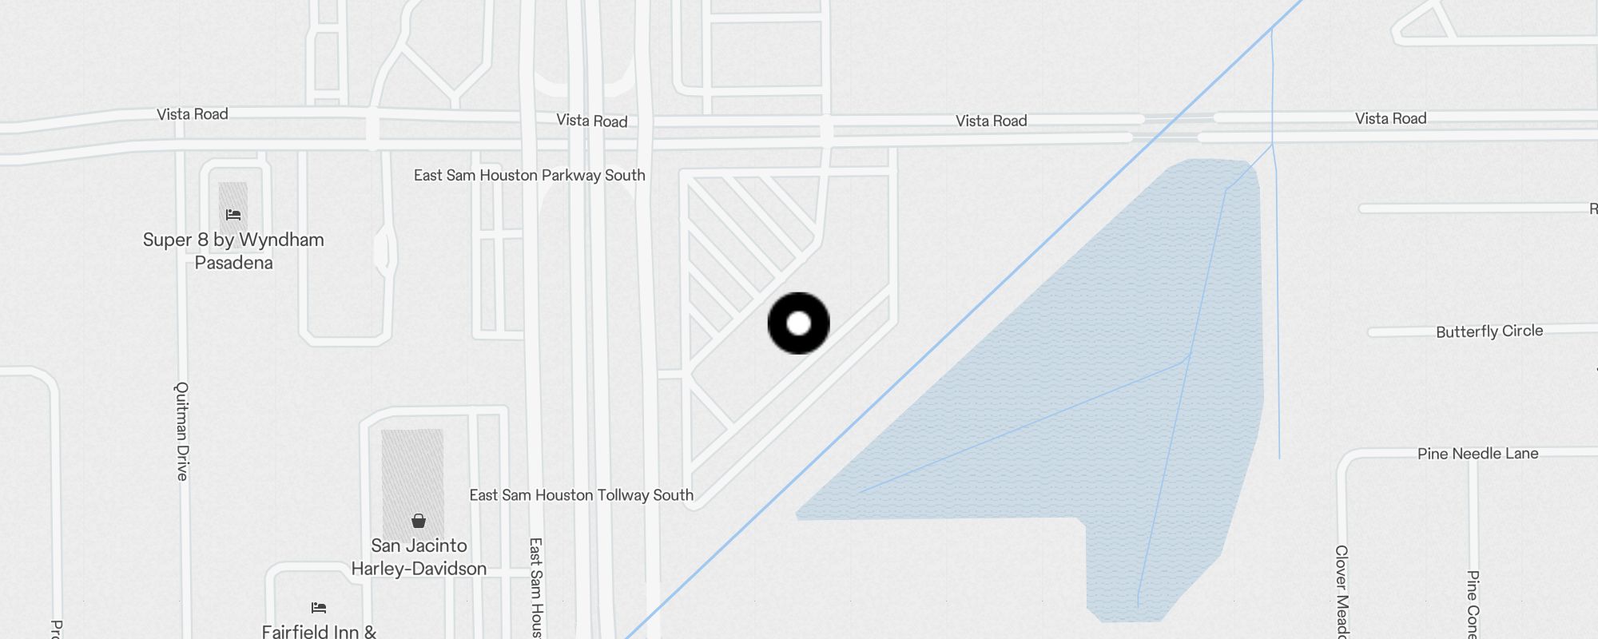Click the rightmost Vista Road label

(1390, 118)
